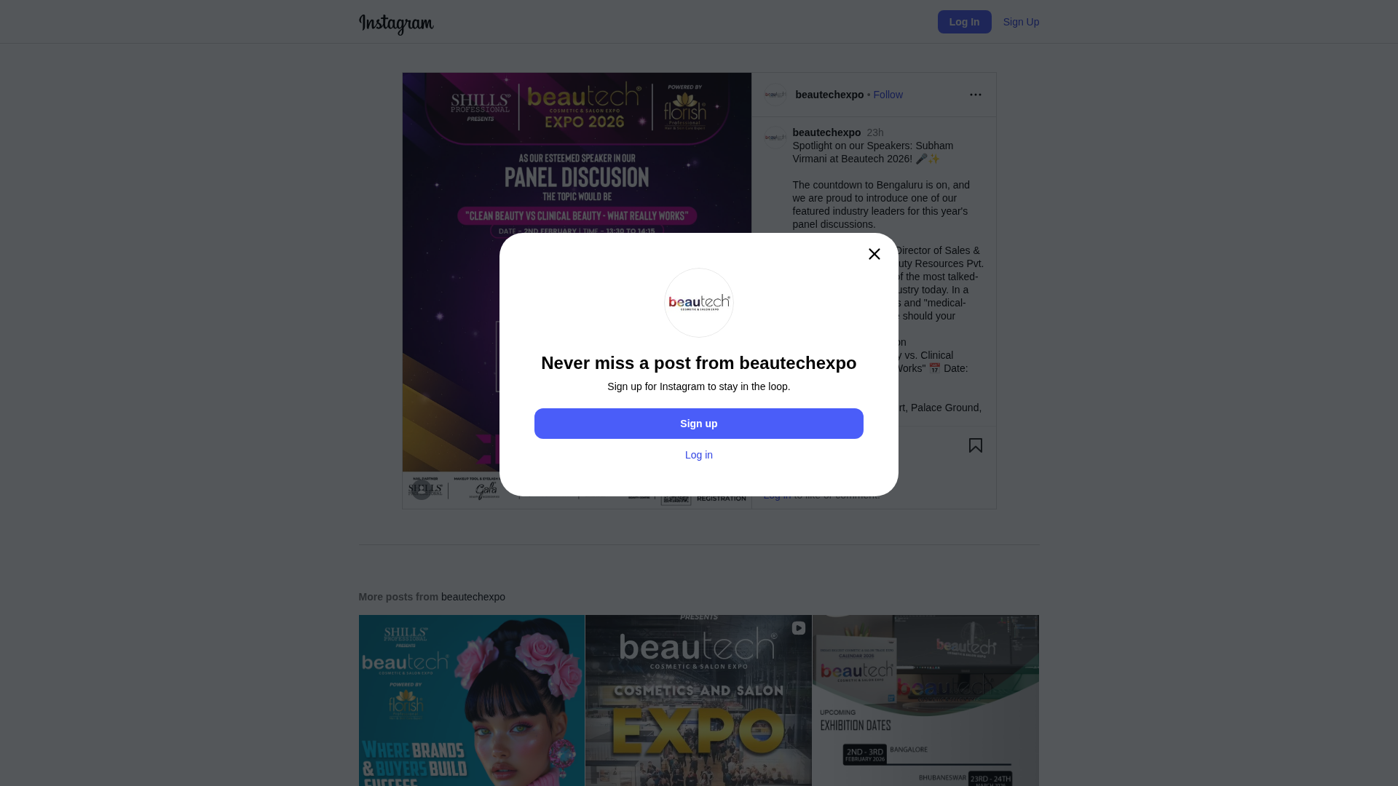Open the beautechexpo username in the post header
The height and width of the screenshot is (786, 1398).
829,95
